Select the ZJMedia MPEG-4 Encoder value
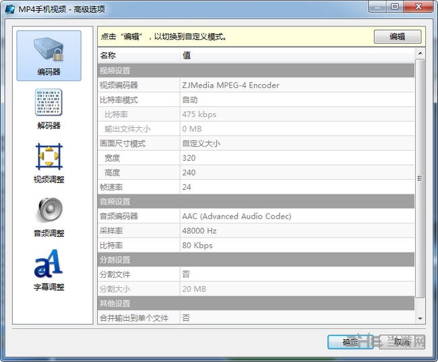Viewport: 438px width, 362px height. tap(230, 85)
